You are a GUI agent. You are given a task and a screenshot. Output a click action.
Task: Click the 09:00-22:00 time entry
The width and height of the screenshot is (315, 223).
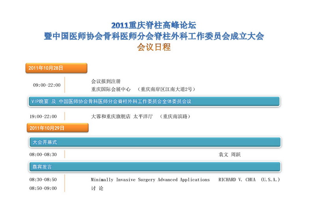[46, 85]
